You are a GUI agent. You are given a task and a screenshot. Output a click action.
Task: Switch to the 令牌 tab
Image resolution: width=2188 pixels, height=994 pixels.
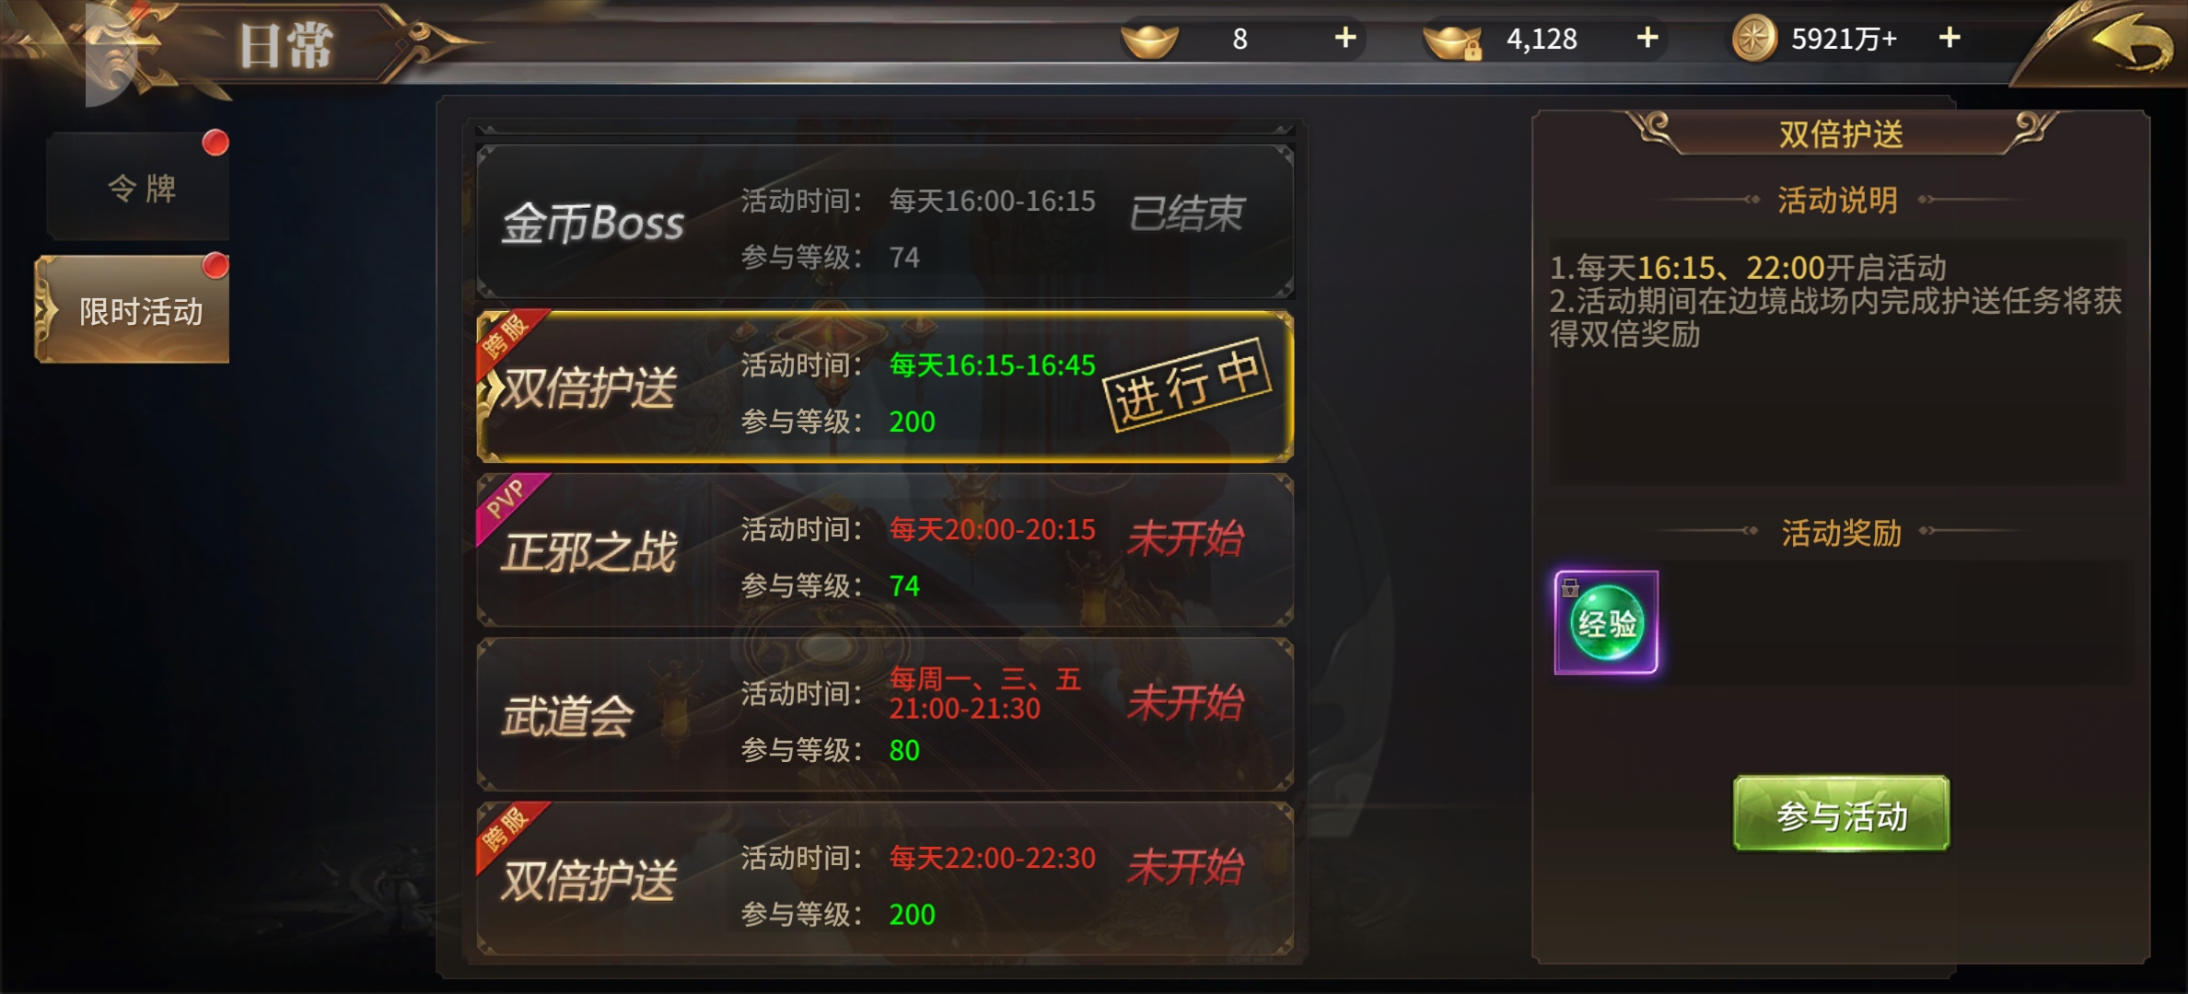pyautogui.click(x=138, y=188)
